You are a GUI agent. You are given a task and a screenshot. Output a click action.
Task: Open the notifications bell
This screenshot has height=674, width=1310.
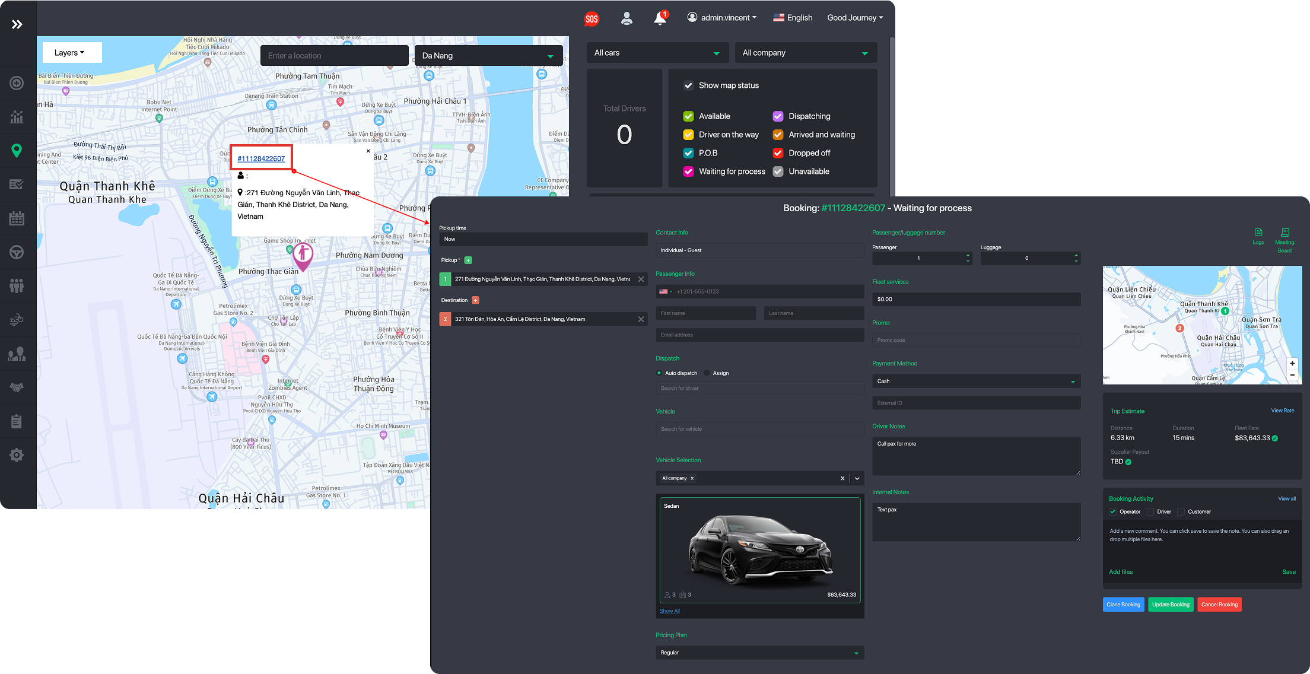tap(660, 18)
